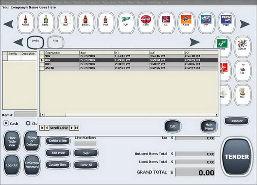Click Edit in the time clock dialog

173,126
